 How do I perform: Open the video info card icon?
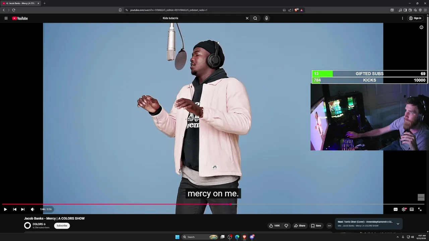(421, 27)
